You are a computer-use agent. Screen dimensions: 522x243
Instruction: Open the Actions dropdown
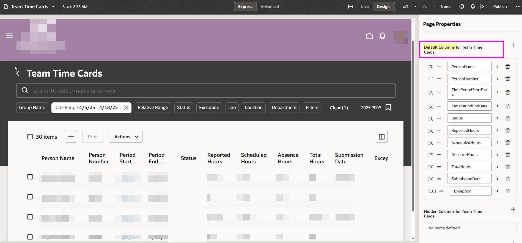coord(126,137)
